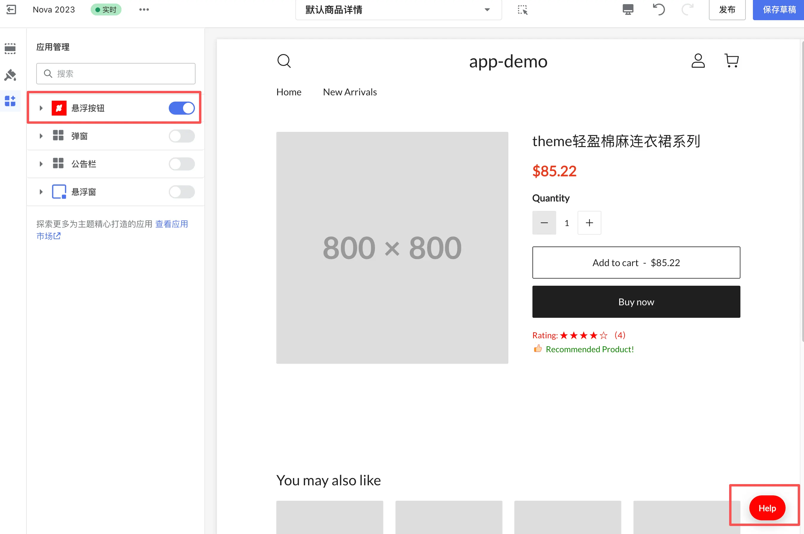Open the three-dot more options menu
Viewport: 804px width, 534px height.
point(144,10)
